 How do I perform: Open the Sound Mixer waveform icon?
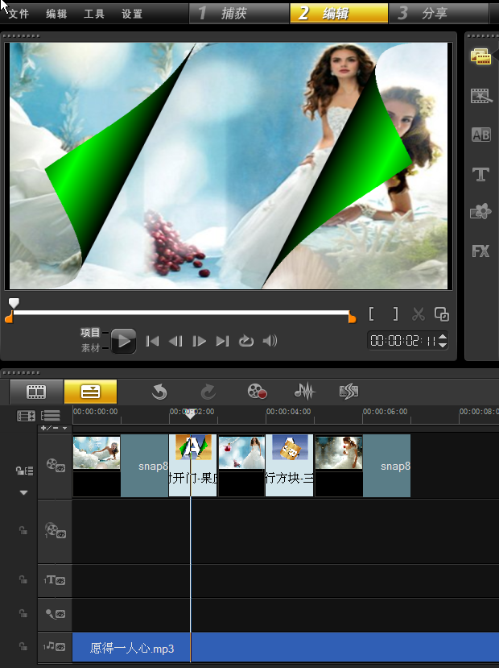[x=304, y=392]
